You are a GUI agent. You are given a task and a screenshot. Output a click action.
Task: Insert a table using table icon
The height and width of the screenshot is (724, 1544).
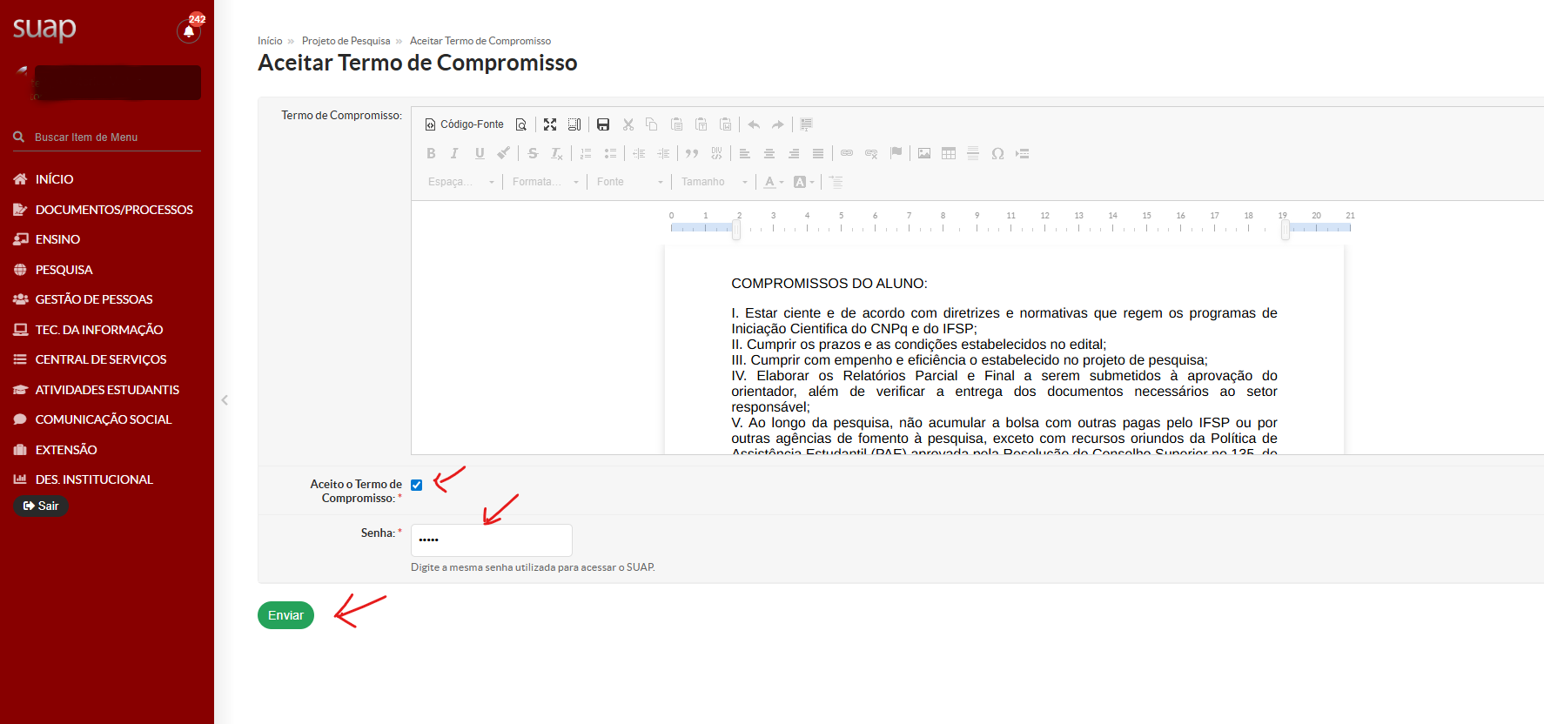tap(949, 153)
